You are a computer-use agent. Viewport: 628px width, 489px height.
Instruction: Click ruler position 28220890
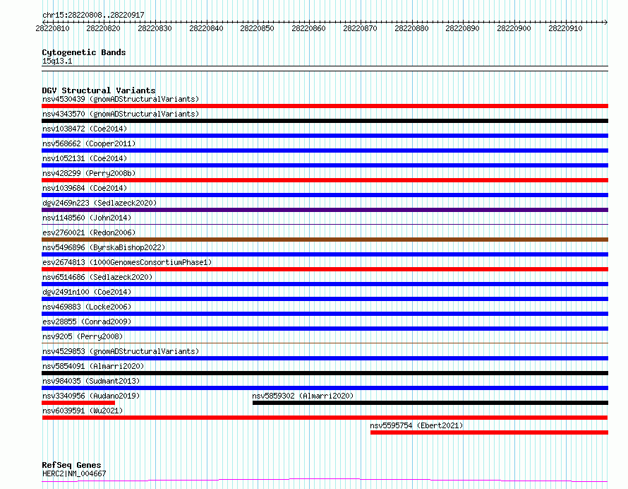463,28
